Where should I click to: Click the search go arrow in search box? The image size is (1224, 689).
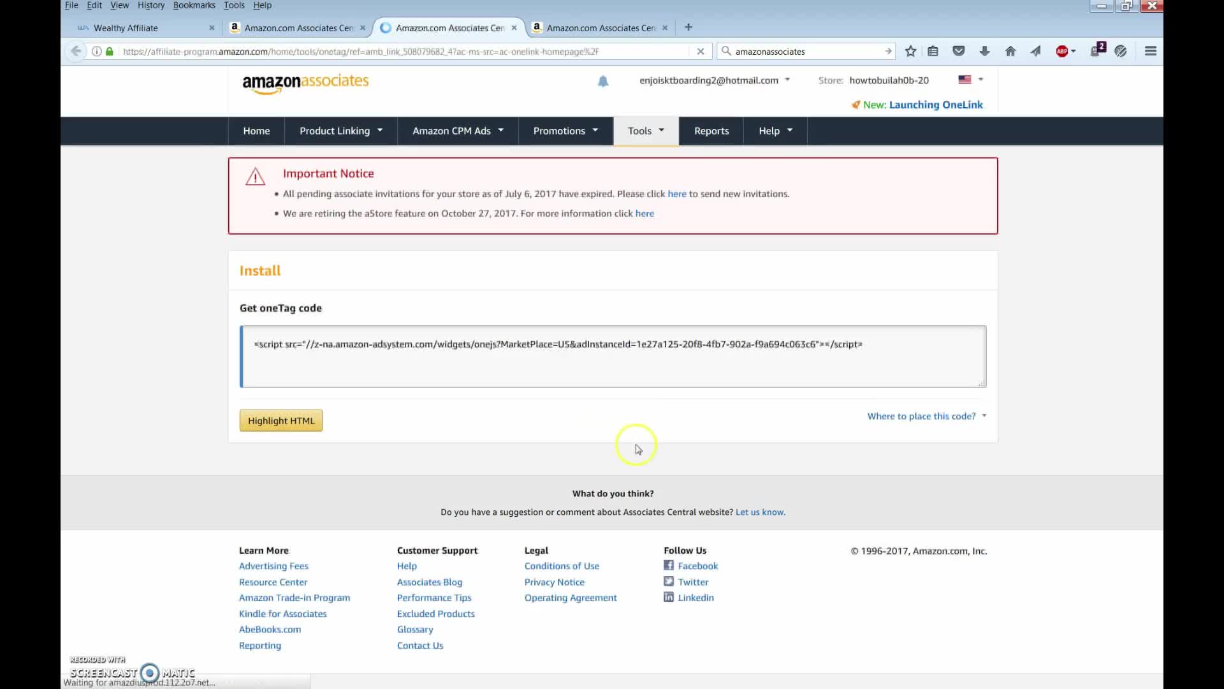click(887, 51)
